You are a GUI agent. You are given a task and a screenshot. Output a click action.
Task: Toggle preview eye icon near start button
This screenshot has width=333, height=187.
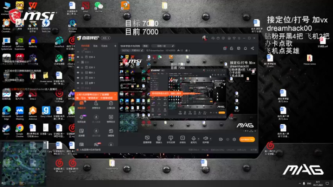(x=228, y=139)
